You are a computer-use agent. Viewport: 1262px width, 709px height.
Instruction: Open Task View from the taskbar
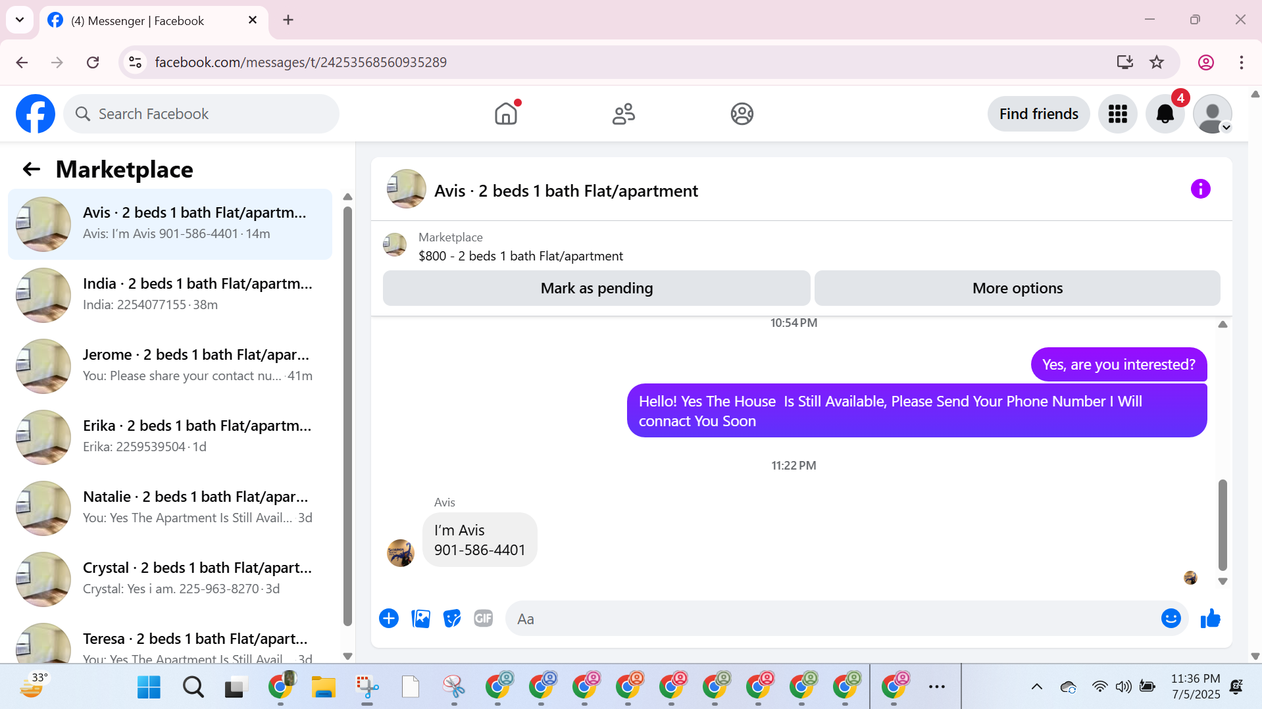click(236, 687)
